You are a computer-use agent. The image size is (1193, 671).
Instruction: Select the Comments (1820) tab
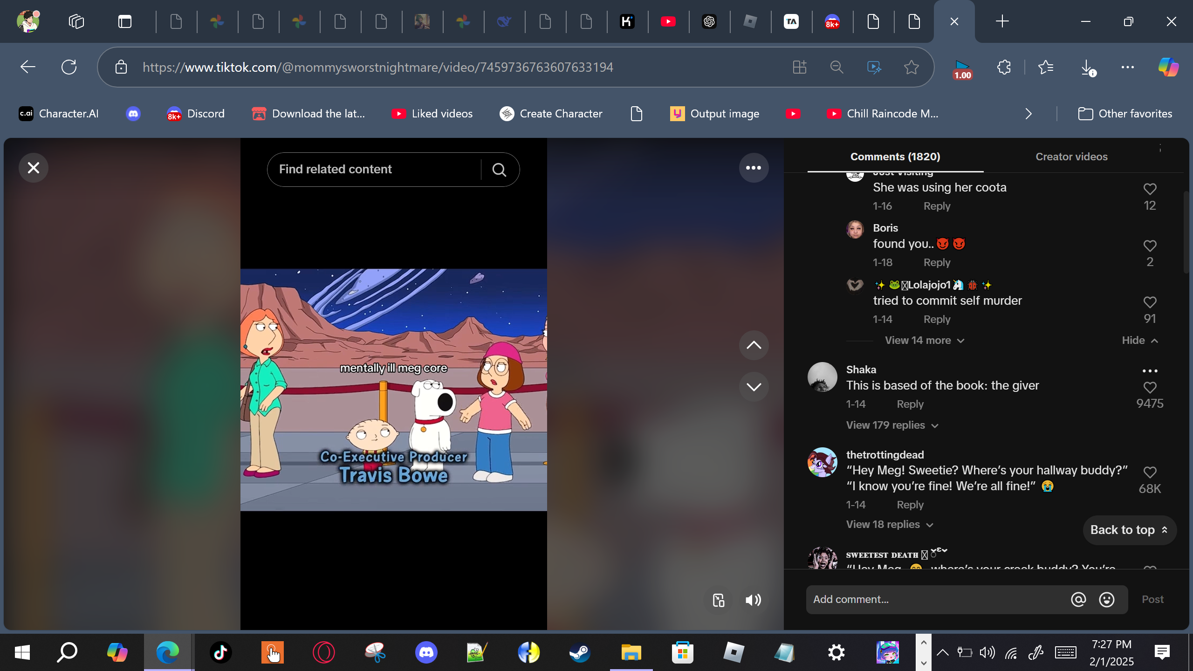[895, 157]
